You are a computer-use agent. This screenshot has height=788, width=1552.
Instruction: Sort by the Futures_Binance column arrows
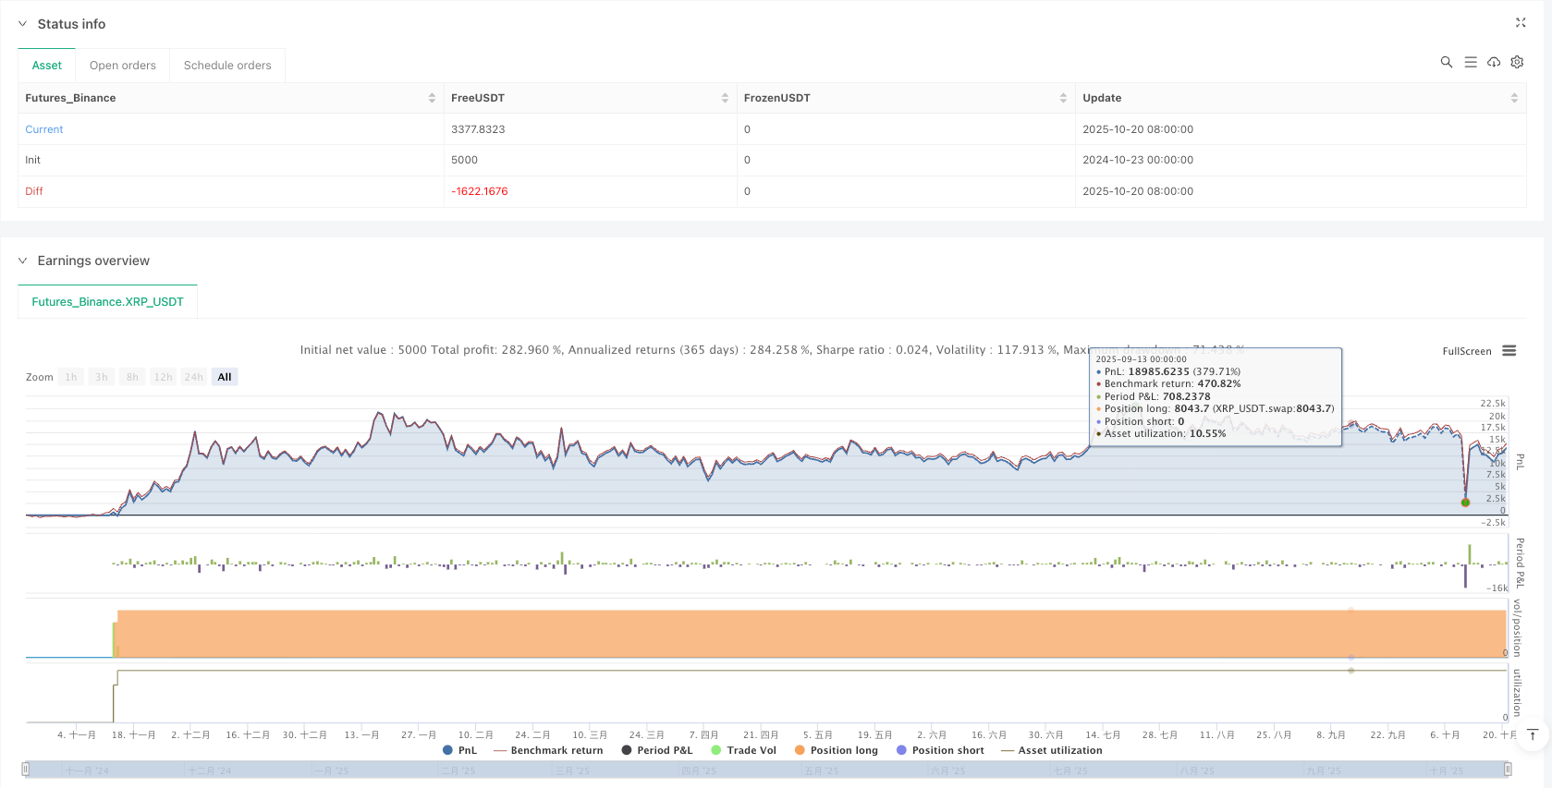point(432,98)
